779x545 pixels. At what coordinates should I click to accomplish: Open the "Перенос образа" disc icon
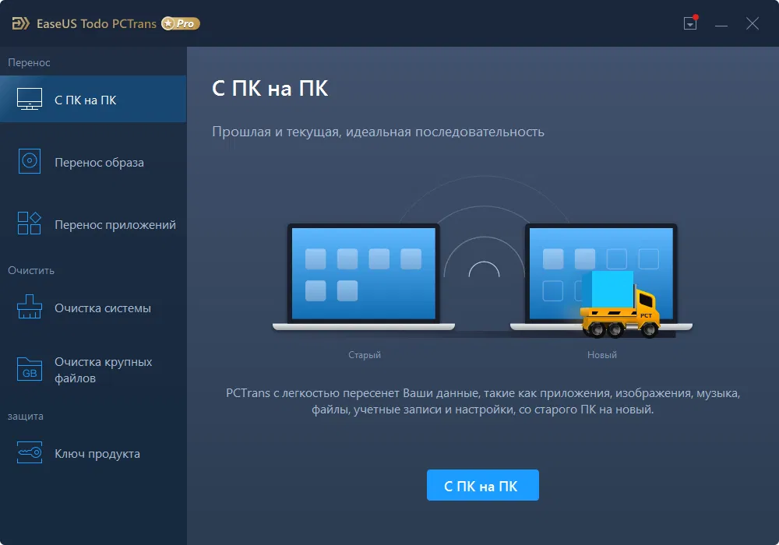point(29,160)
